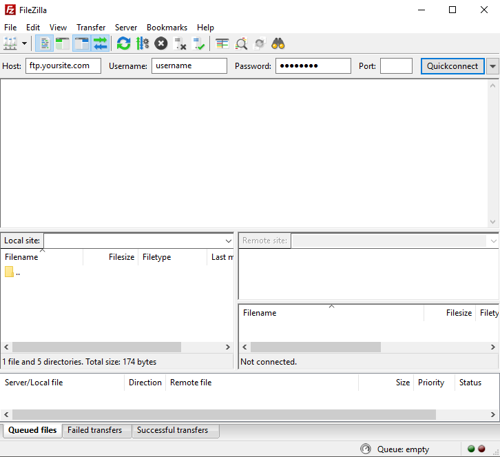Sort local files by Filesize column
Viewport: 500px width, 457px height.
click(x=111, y=257)
